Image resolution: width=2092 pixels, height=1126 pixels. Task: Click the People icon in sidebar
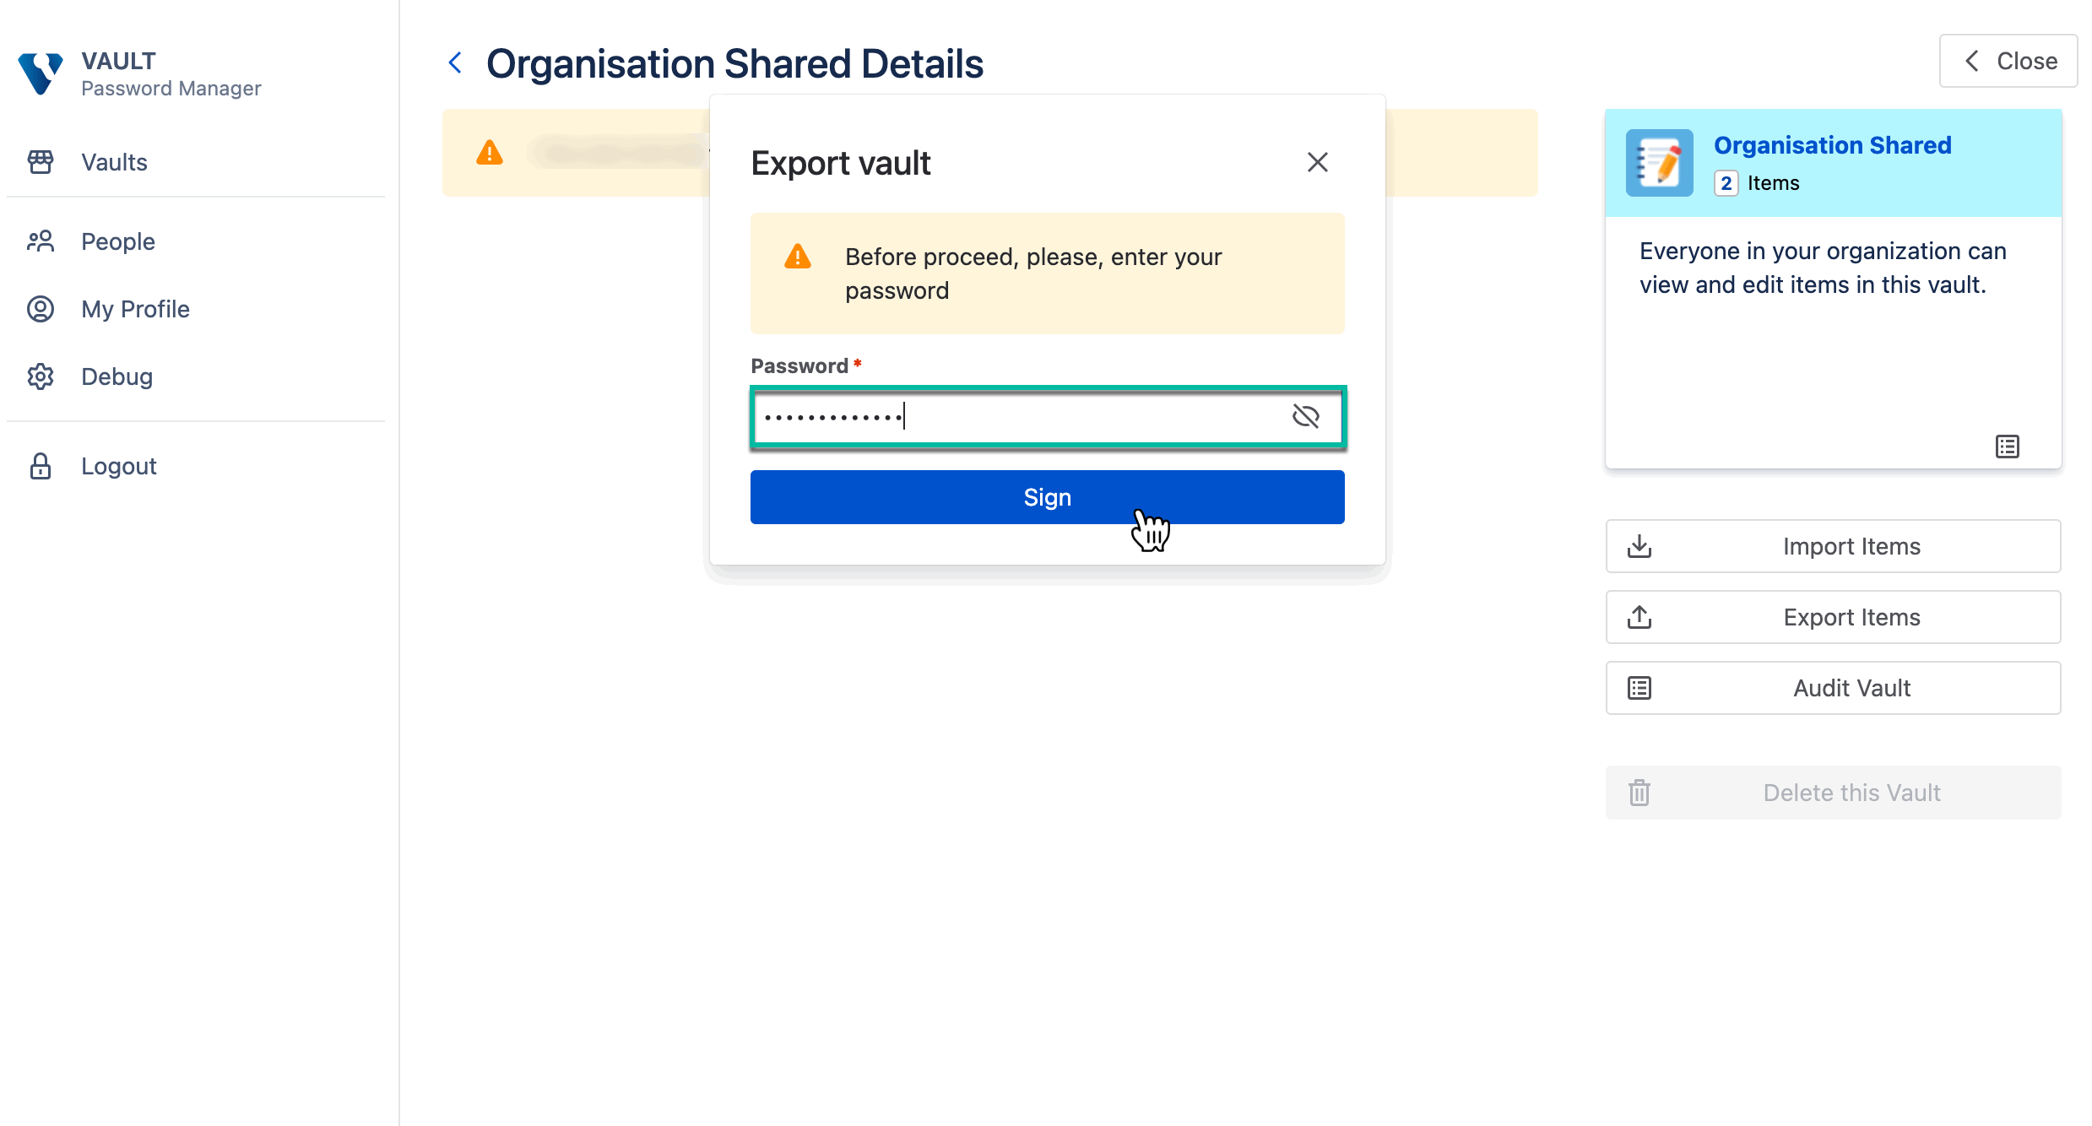click(41, 241)
